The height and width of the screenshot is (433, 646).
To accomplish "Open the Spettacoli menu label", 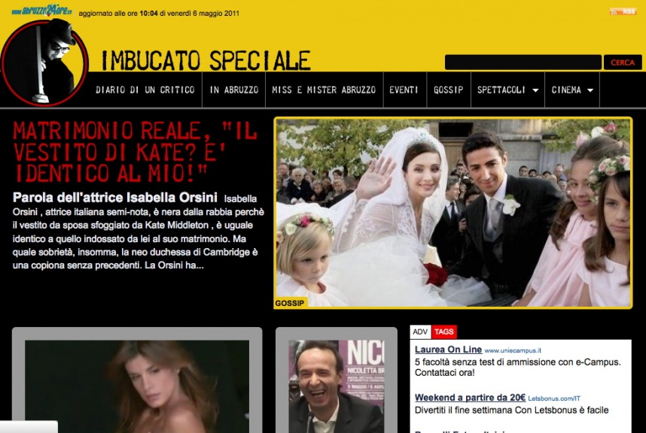I will pyautogui.click(x=501, y=89).
